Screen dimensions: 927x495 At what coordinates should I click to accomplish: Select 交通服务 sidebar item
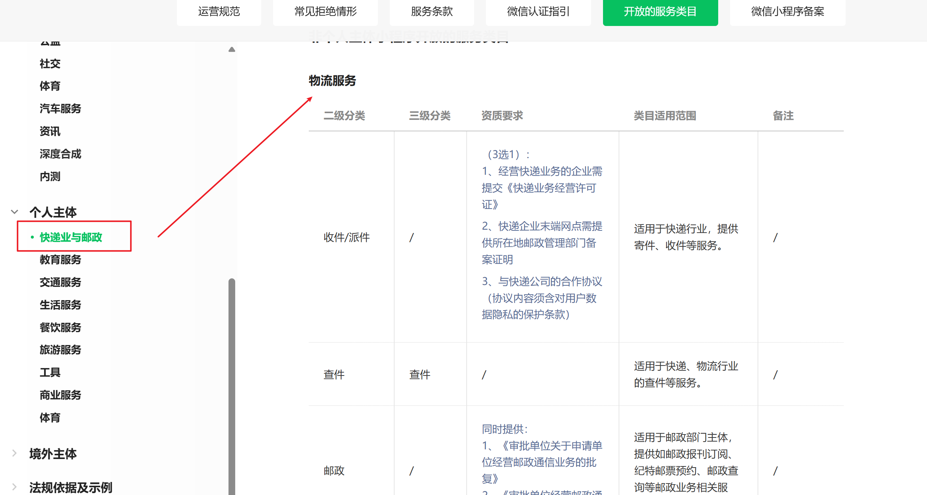[60, 282]
